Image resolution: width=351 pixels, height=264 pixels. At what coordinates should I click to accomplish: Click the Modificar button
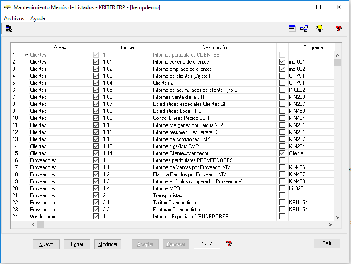click(108, 244)
